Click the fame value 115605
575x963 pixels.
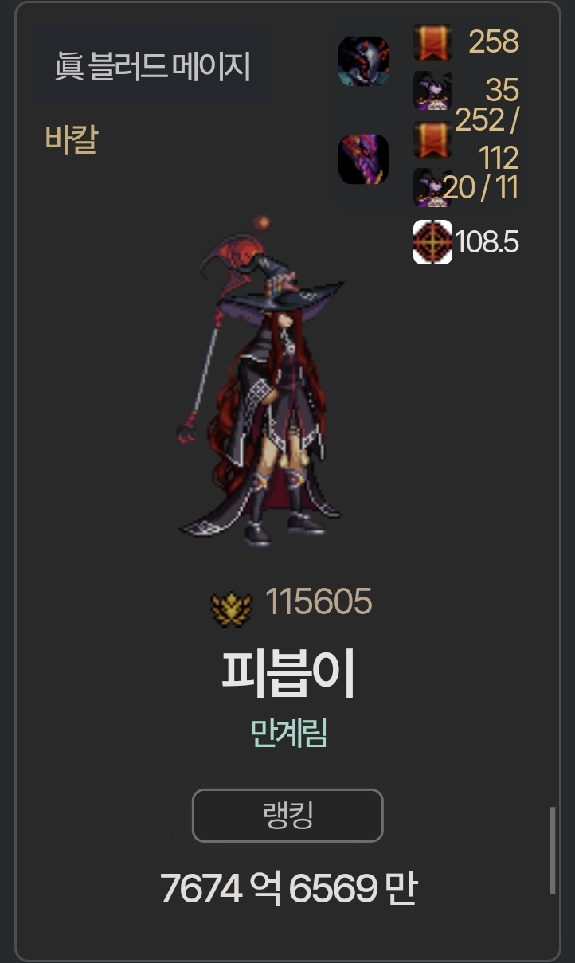coord(319,602)
